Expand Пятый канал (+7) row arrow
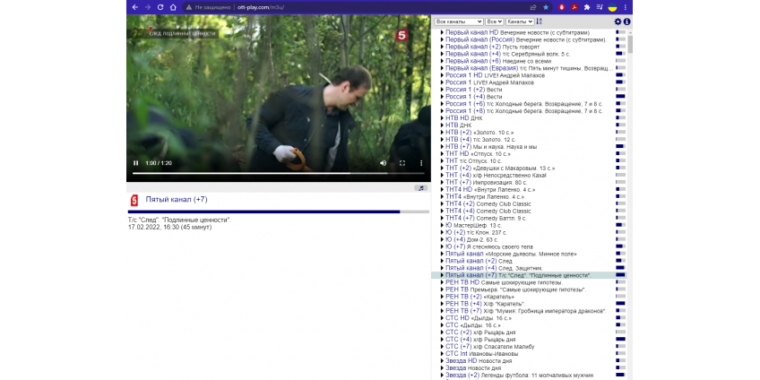The width and height of the screenshot is (760, 380). (442, 275)
